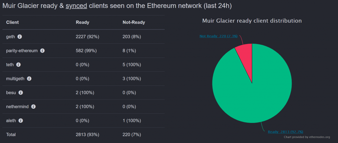Click the "Ready: 2813 (92.7%)" chart label

point(286,132)
